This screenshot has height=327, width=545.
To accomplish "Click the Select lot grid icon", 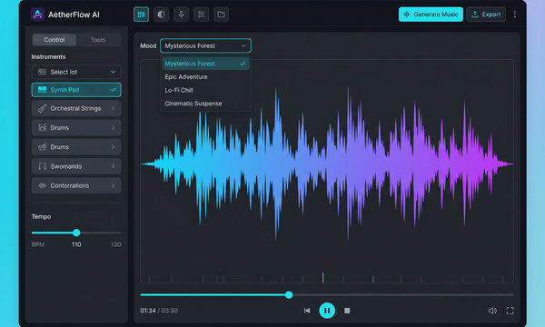I will tap(42, 72).
